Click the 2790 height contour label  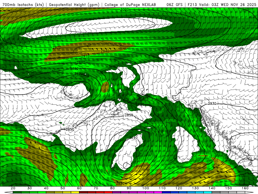(133, 138)
